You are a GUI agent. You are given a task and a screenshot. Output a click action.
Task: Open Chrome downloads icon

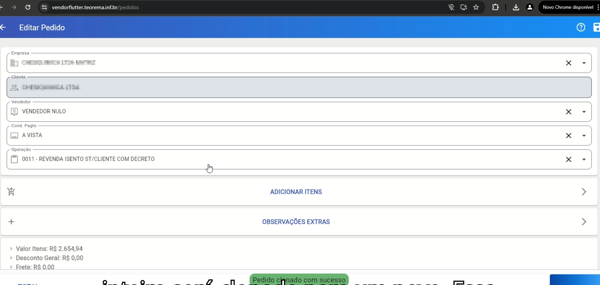(x=516, y=7)
